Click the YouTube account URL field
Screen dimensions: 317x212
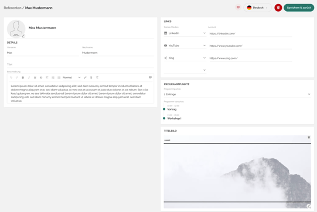click(251, 46)
